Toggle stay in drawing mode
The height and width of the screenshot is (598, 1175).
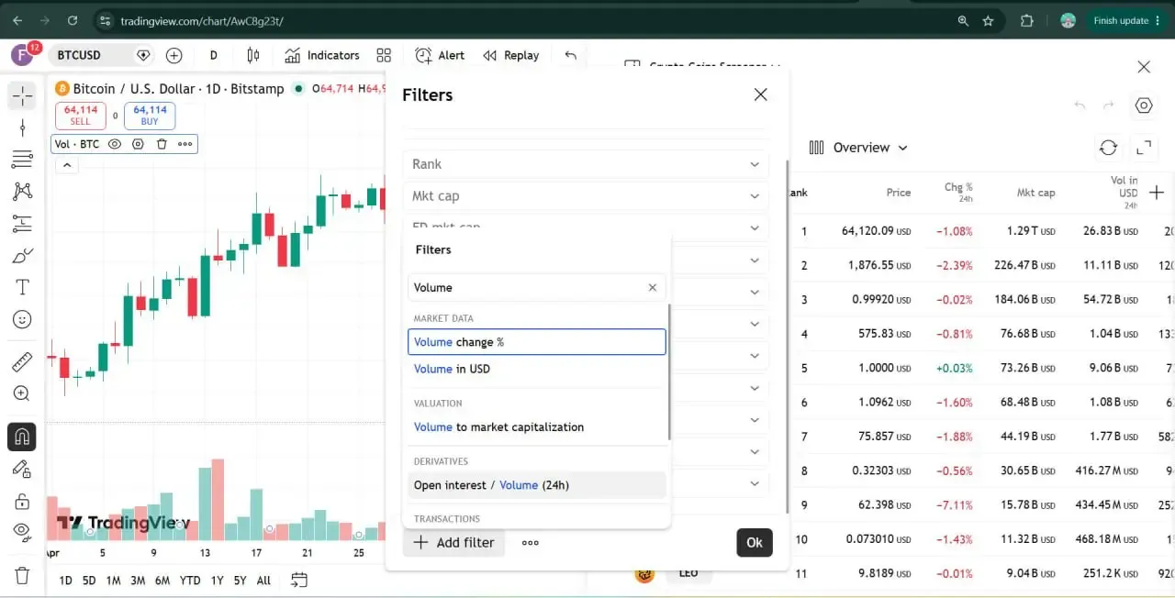(22, 469)
